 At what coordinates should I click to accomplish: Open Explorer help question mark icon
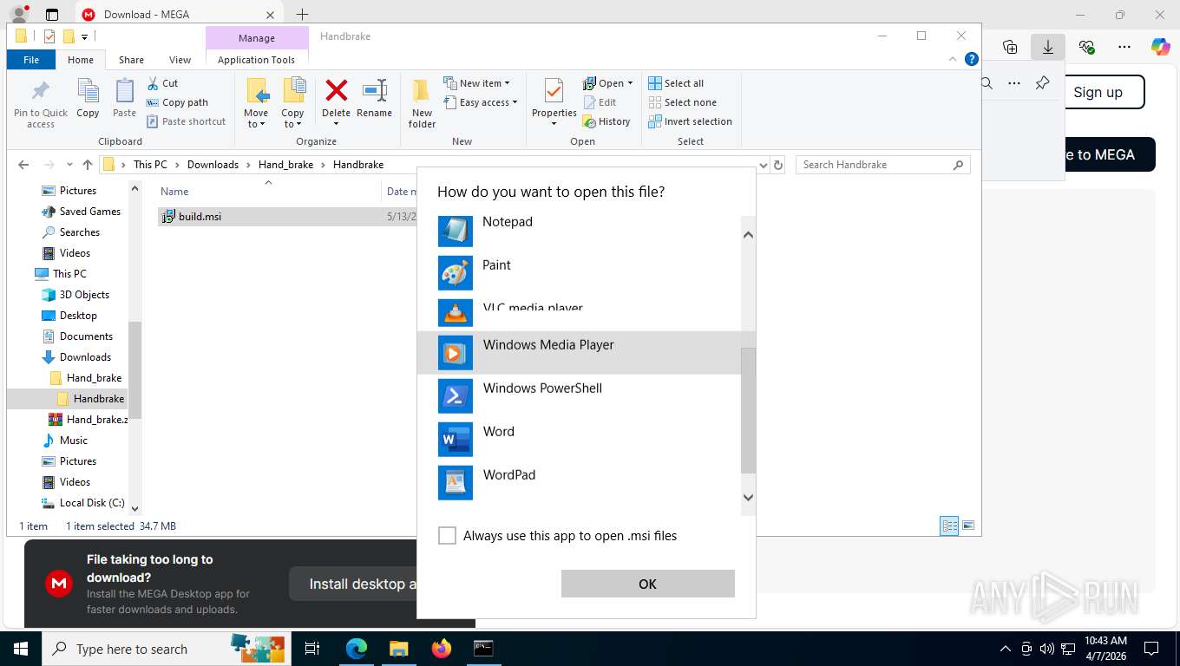pos(972,60)
